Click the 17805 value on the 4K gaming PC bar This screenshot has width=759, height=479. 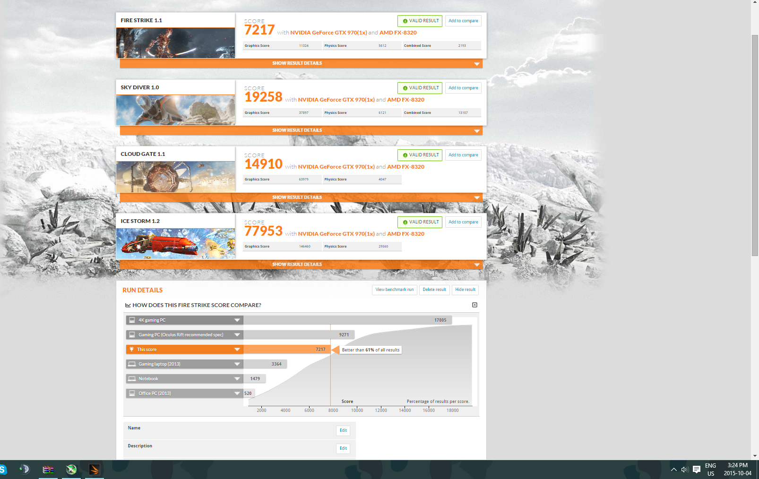440,320
